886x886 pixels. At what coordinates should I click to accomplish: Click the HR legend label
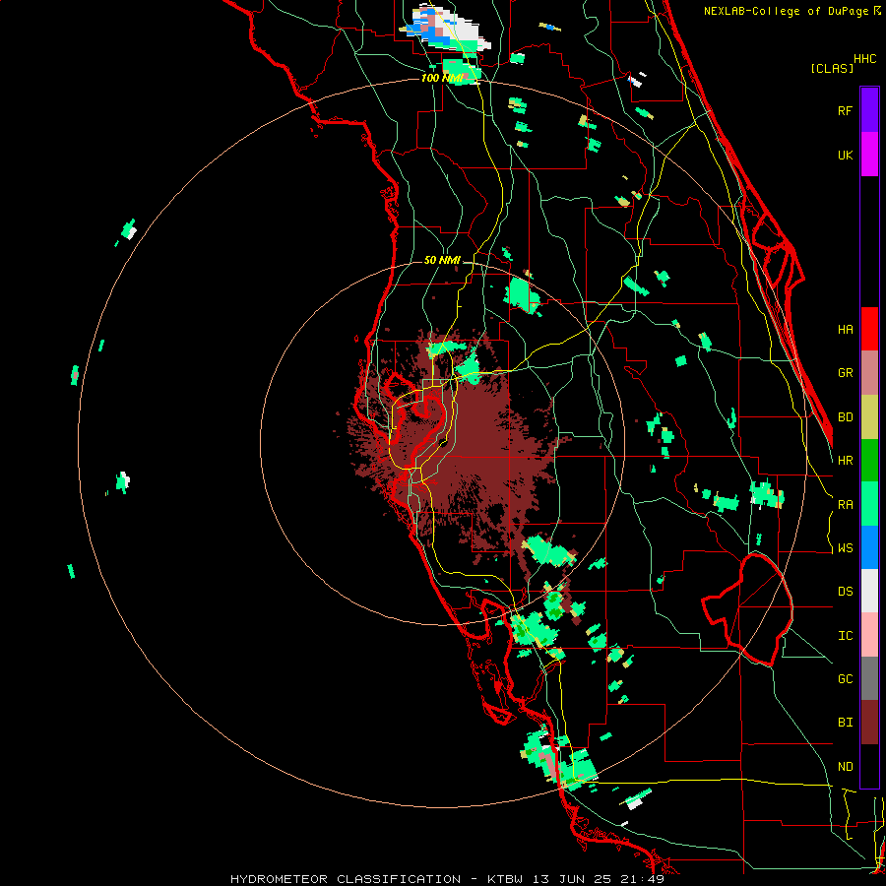[x=845, y=461]
